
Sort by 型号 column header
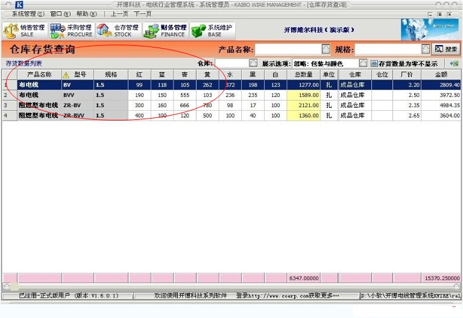coord(78,75)
